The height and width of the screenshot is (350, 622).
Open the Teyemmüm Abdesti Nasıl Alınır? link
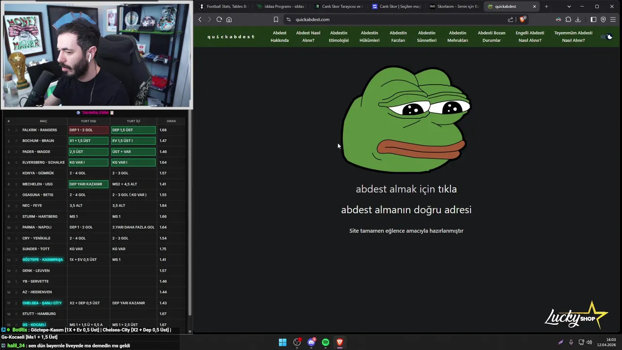(x=573, y=36)
